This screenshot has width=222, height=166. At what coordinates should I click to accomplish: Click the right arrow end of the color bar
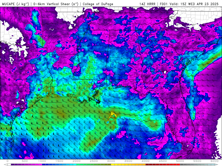click(217, 165)
